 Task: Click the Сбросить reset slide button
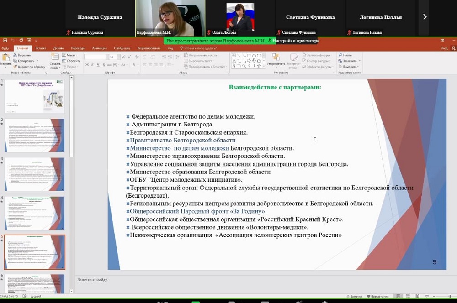click(72, 61)
